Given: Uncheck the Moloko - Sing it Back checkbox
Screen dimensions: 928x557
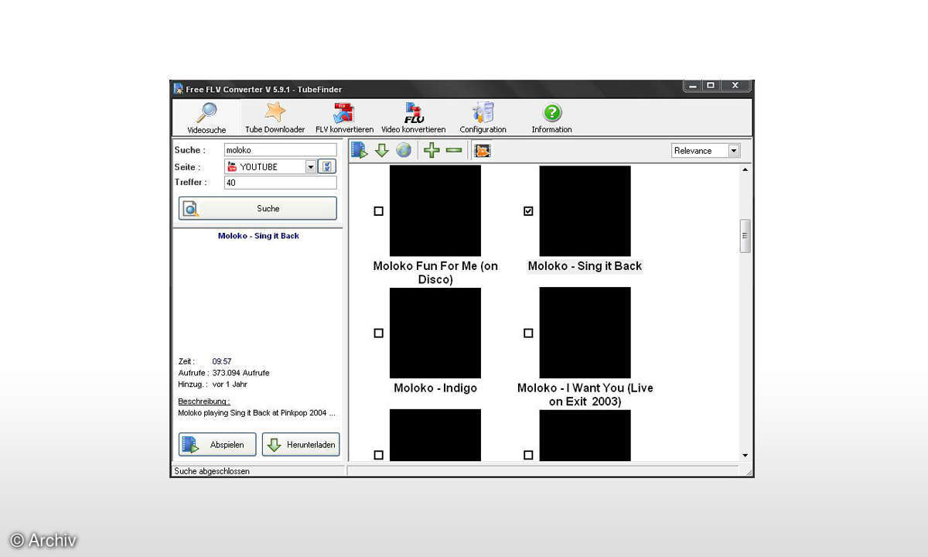Looking at the screenshot, I should pos(528,210).
